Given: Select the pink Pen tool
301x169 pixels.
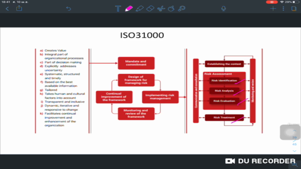Looking at the screenshot, I should coord(128,8).
